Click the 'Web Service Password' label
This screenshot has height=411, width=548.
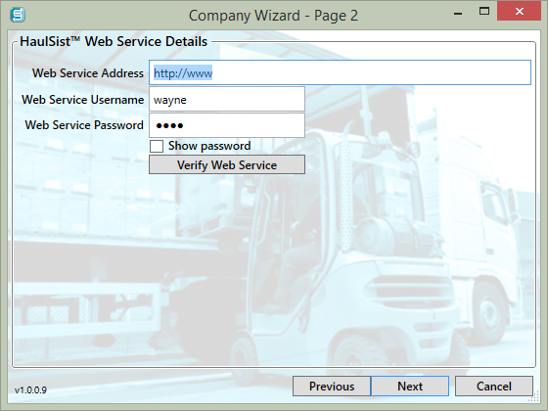click(x=84, y=125)
